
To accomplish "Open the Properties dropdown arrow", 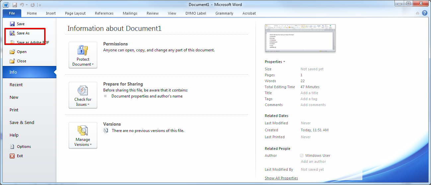I will click(284, 62).
